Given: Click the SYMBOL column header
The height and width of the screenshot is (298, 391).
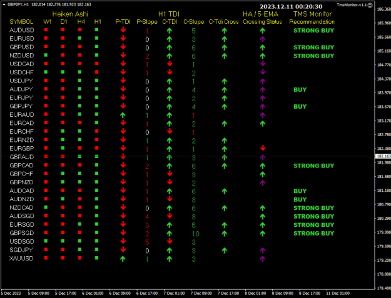Looking at the screenshot, I should tap(21, 22).
